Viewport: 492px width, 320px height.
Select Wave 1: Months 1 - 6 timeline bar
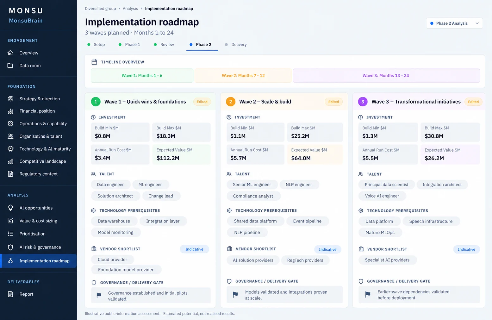coord(142,76)
